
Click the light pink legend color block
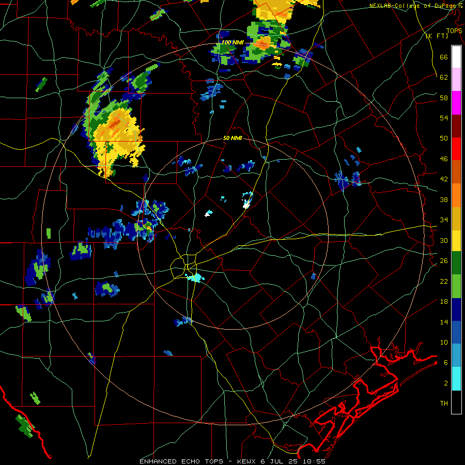456,79
